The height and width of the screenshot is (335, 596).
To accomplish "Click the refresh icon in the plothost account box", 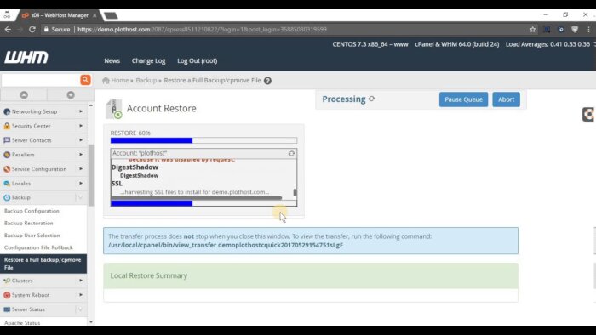I will point(291,153).
